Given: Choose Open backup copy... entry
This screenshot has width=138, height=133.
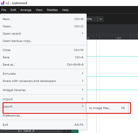Looking at the screenshot, I should [43, 41].
